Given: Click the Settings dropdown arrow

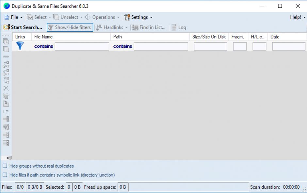Looking at the screenshot, I should click(151, 17).
